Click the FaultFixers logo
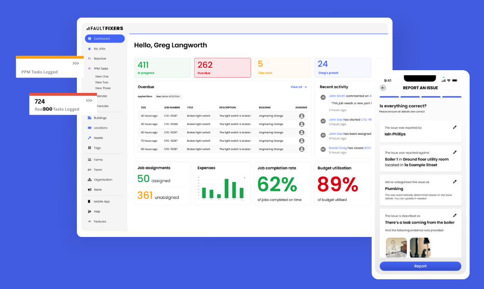Image resolution: width=484 pixels, height=289 pixels. tap(105, 28)
